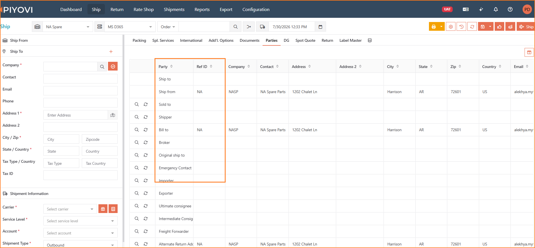This screenshot has width=535, height=248.
Task: Open the Shipment Type Outbound dropdown
Action: (80, 244)
